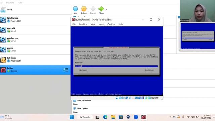The width and height of the screenshot is (215, 121).
Task: Open Task View from the taskbar
Action: 97,117
